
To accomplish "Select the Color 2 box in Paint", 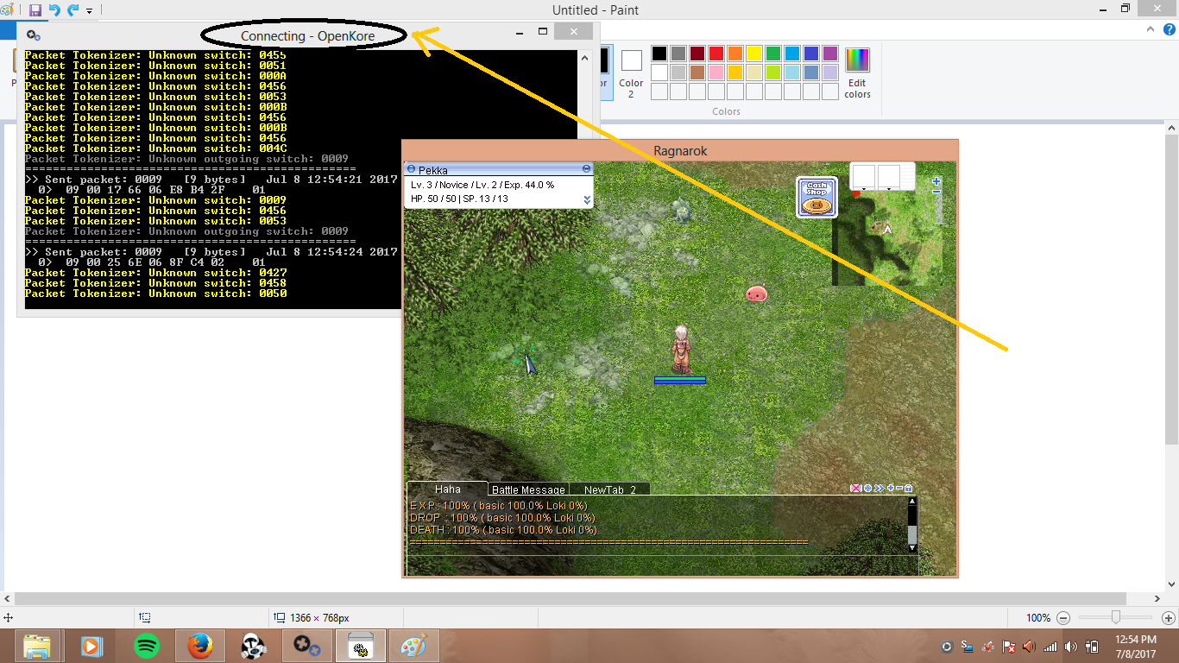I will [x=631, y=73].
